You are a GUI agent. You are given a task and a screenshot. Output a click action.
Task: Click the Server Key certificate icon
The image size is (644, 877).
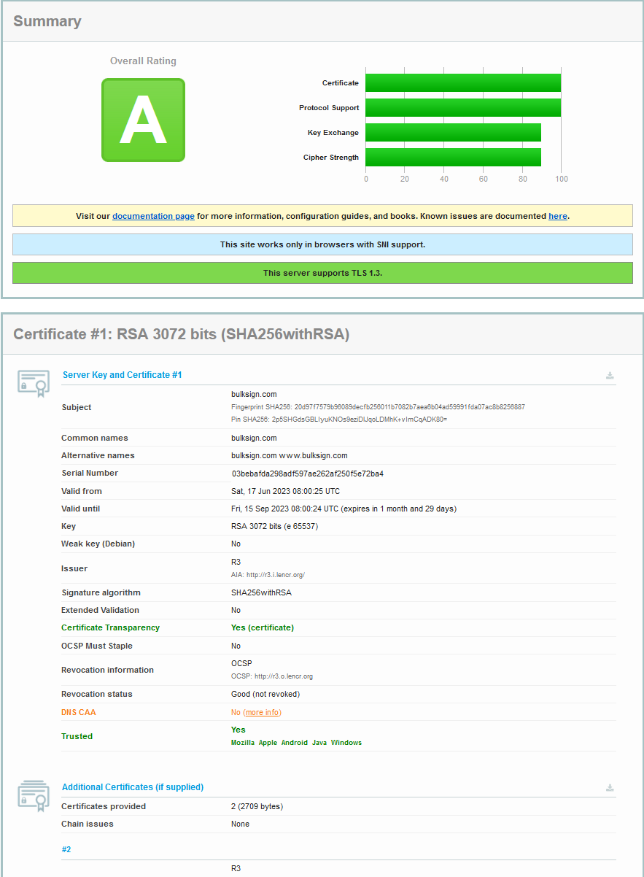[x=34, y=383]
